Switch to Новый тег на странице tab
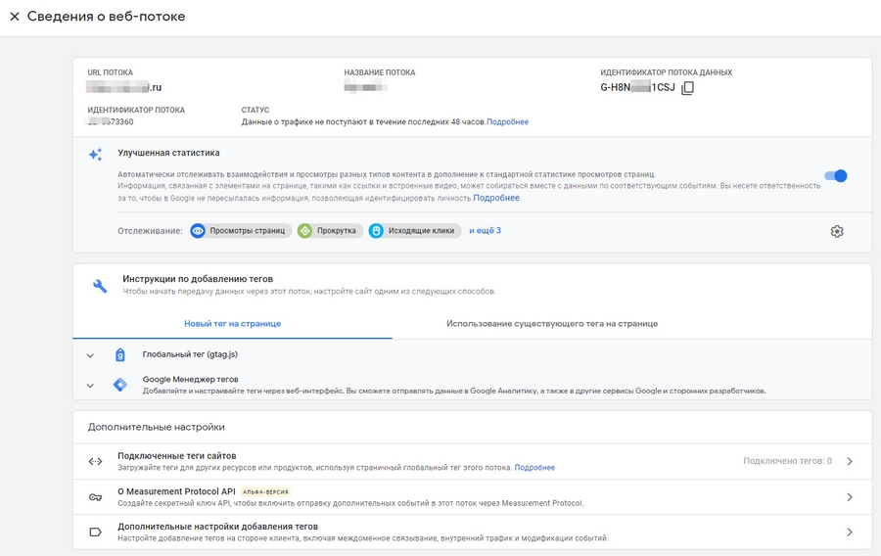881x556 pixels. (x=233, y=323)
